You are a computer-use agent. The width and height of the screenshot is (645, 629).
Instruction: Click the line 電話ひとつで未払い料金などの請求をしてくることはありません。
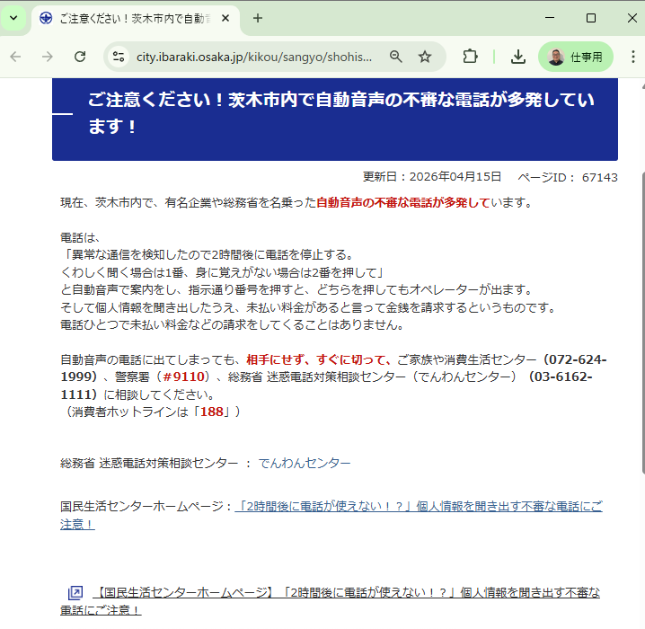[233, 325]
